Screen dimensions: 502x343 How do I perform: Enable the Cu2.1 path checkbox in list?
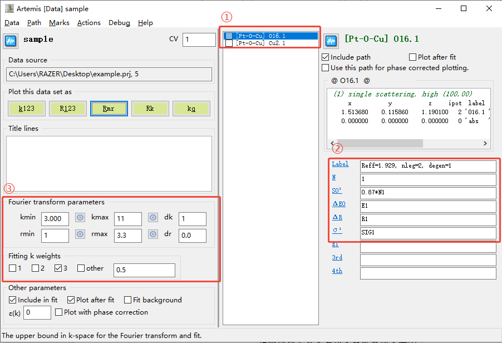228,43
